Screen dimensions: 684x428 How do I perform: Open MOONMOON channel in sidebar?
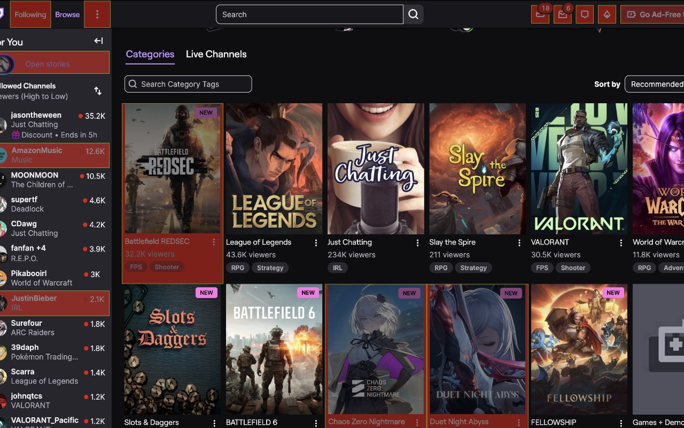point(55,180)
